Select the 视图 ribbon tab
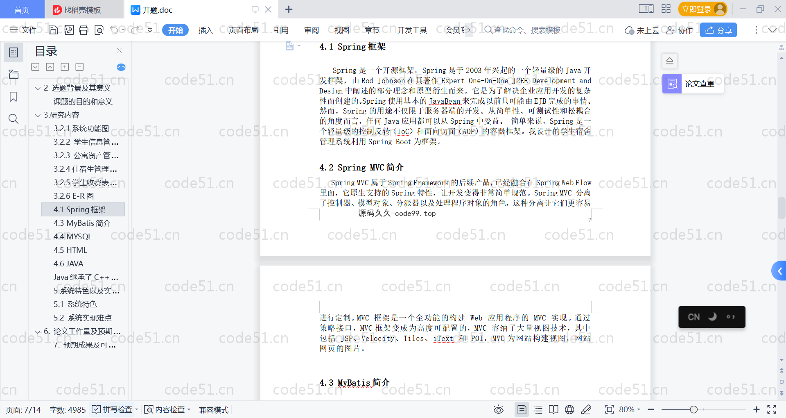 point(341,30)
